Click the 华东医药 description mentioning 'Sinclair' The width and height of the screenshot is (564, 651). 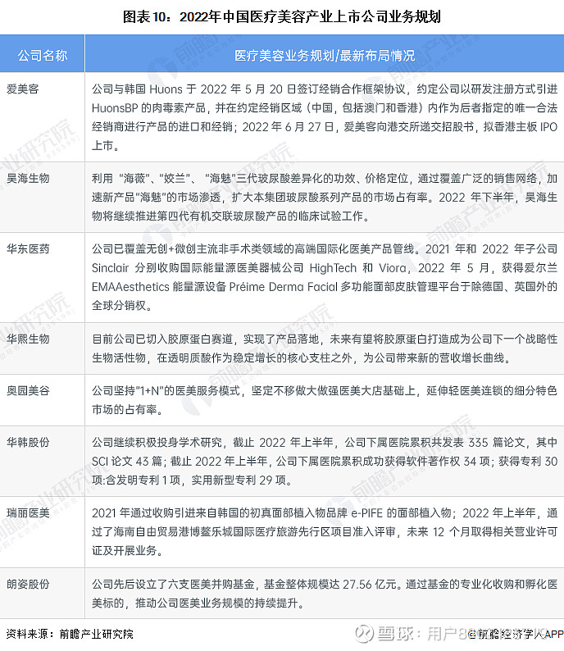(325, 277)
